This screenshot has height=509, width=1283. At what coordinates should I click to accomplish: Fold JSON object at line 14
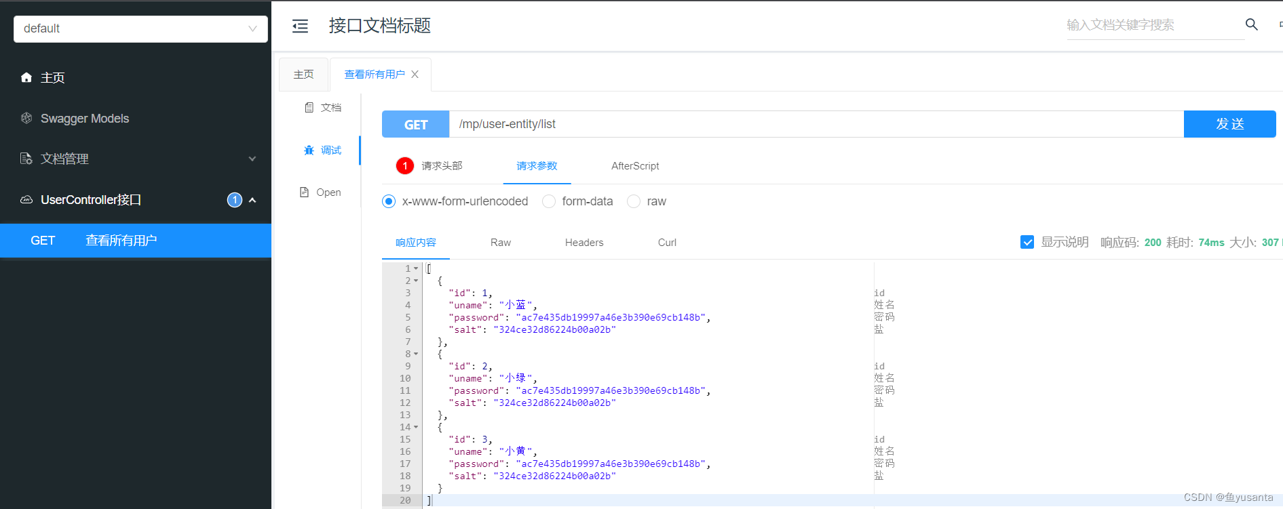pyautogui.click(x=416, y=427)
